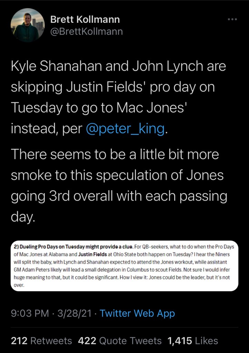Click the @BrettKollmann handle
This screenshot has width=249, height=353.
pos(87,32)
